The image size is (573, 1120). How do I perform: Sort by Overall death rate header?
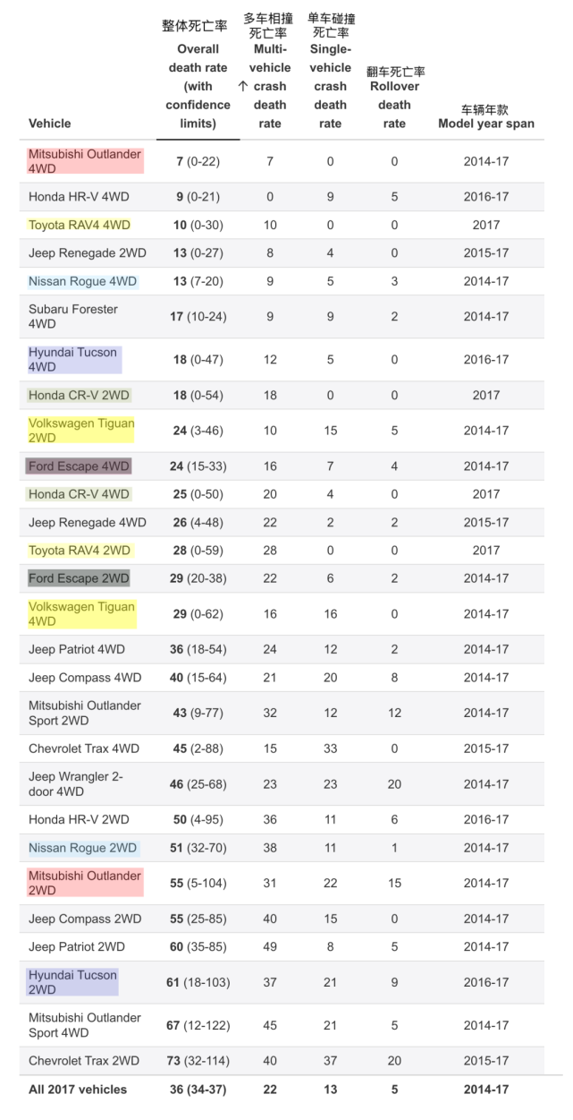198,86
